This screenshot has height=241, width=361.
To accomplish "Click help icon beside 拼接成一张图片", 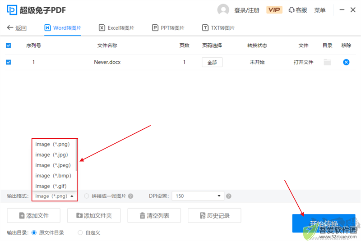I will point(130,196).
